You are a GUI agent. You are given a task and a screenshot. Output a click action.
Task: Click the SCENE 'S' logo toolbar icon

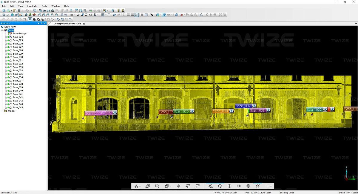click(x=4, y=10)
